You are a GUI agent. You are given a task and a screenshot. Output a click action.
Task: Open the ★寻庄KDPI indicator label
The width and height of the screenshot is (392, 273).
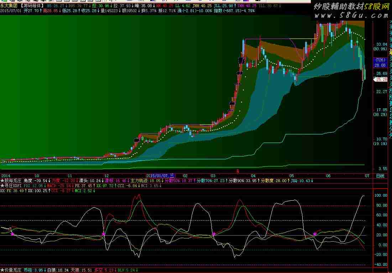(x=11, y=186)
